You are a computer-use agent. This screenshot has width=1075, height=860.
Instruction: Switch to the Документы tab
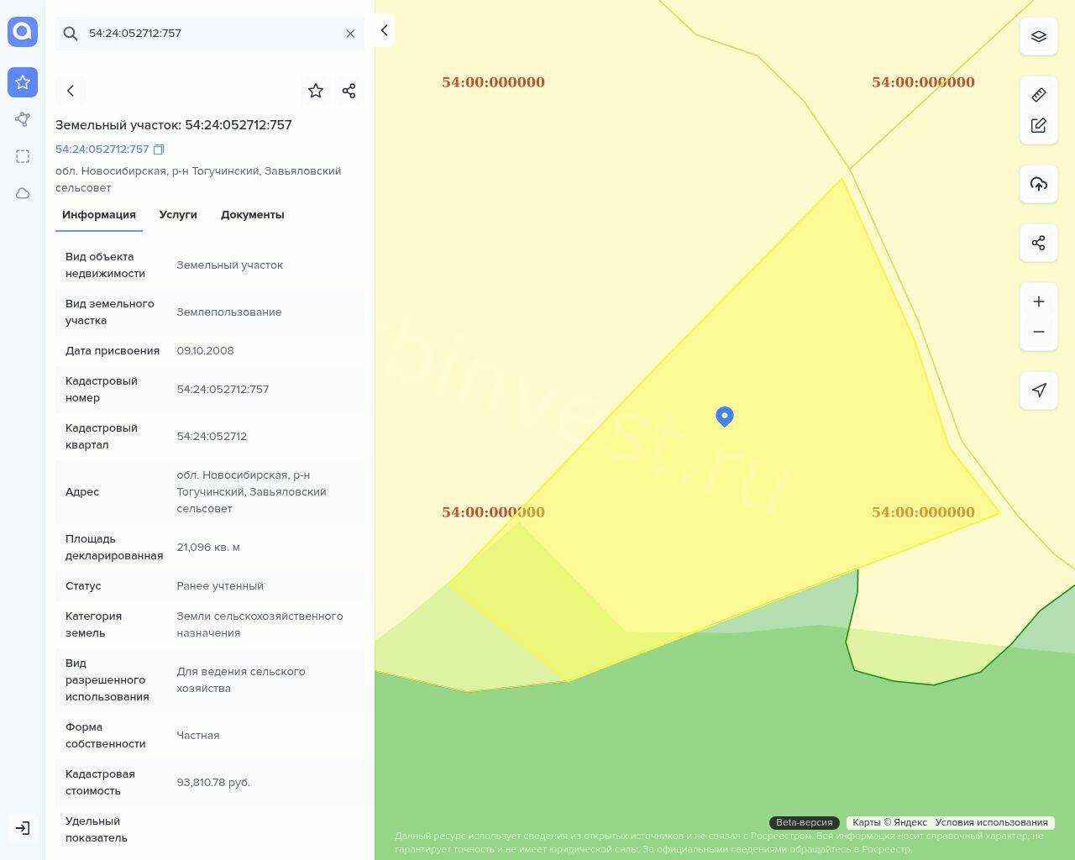pos(252,215)
